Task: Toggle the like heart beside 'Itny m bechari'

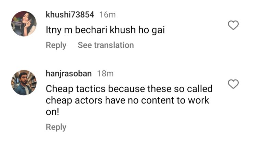Action: [x=233, y=25]
